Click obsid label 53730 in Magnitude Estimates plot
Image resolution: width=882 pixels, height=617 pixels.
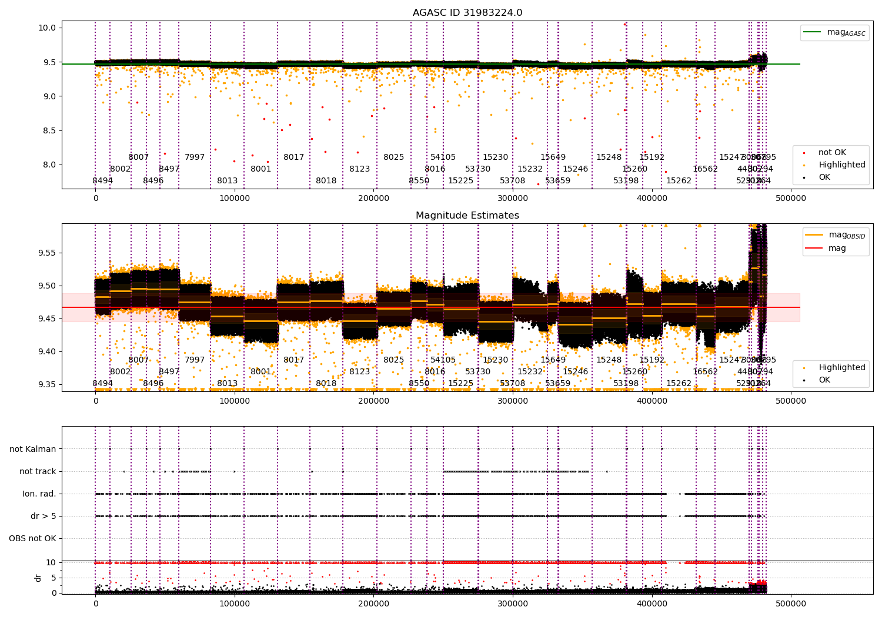pyautogui.click(x=478, y=372)
